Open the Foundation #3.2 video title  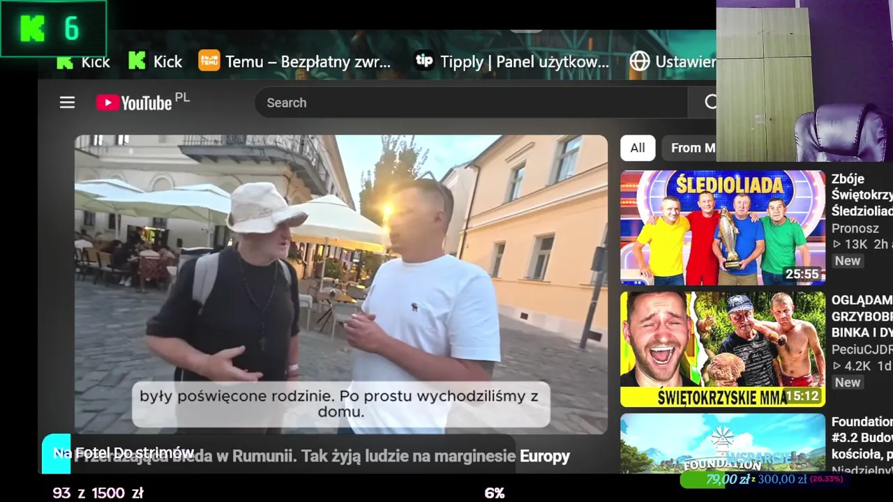(862, 437)
